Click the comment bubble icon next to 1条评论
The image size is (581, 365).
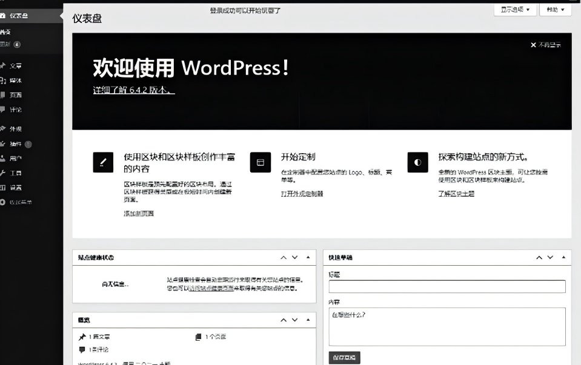coord(82,349)
